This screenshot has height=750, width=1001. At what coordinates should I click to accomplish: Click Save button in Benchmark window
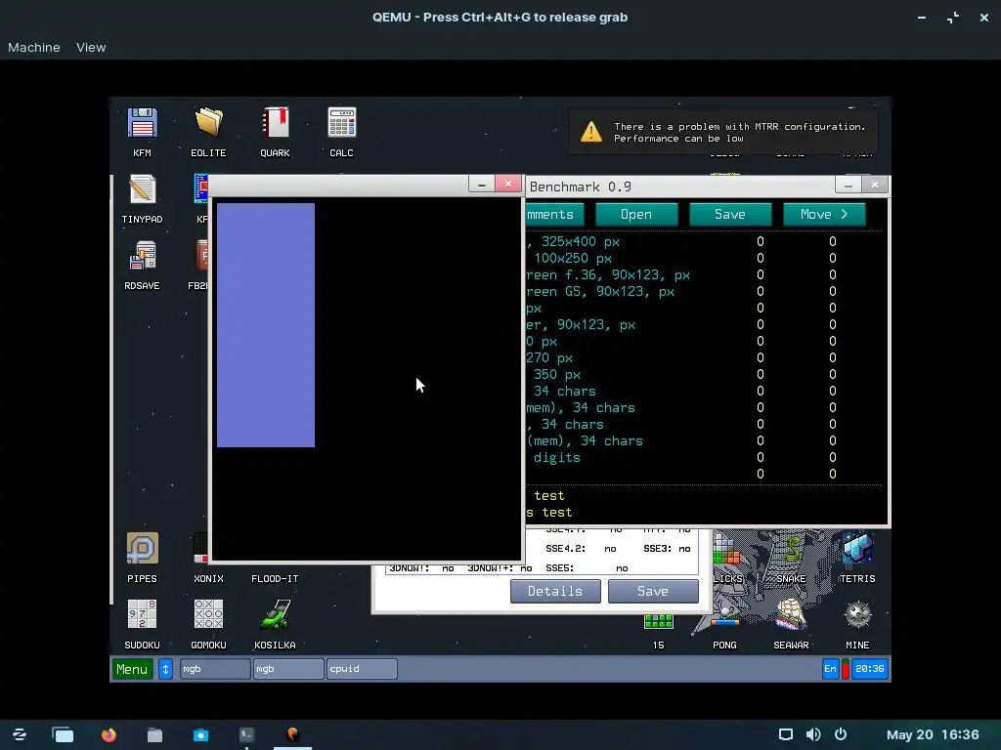[730, 214]
